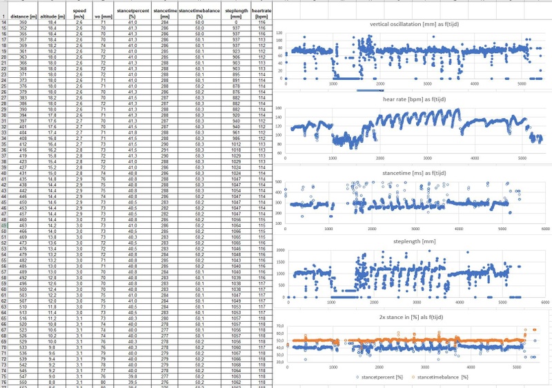Select the 2x stance chart plot area
This screenshot has width=552, height=388.
pyautogui.click(x=412, y=344)
